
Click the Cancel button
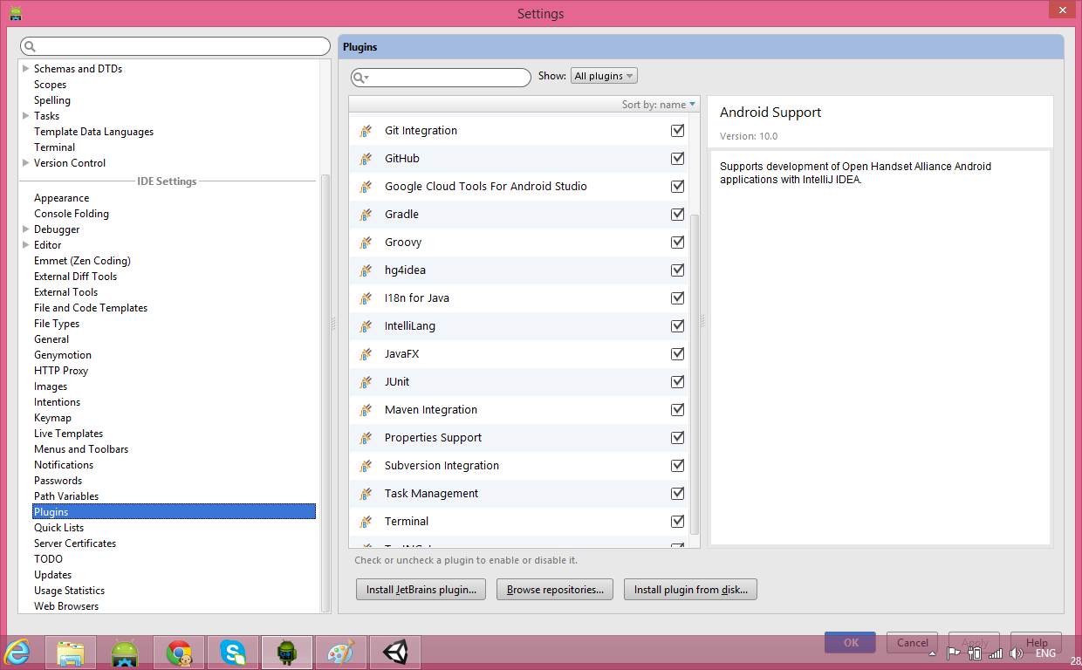(x=913, y=643)
